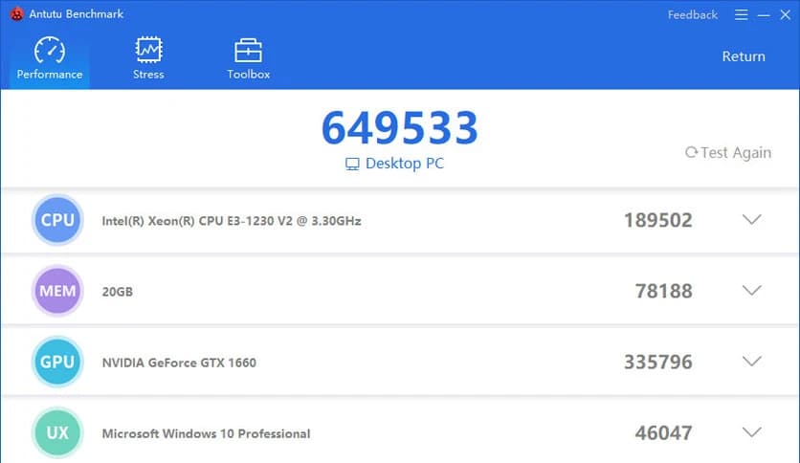Click the CPU circle badge
Image resolution: width=800 pixels, height=463 pixels.
coord(57,220)
